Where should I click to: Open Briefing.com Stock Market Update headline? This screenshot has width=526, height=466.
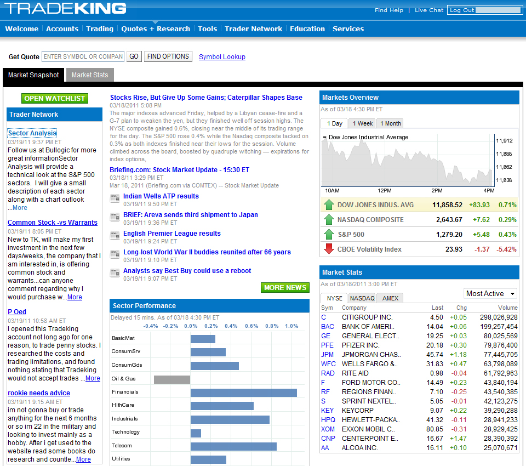(180, 169)
